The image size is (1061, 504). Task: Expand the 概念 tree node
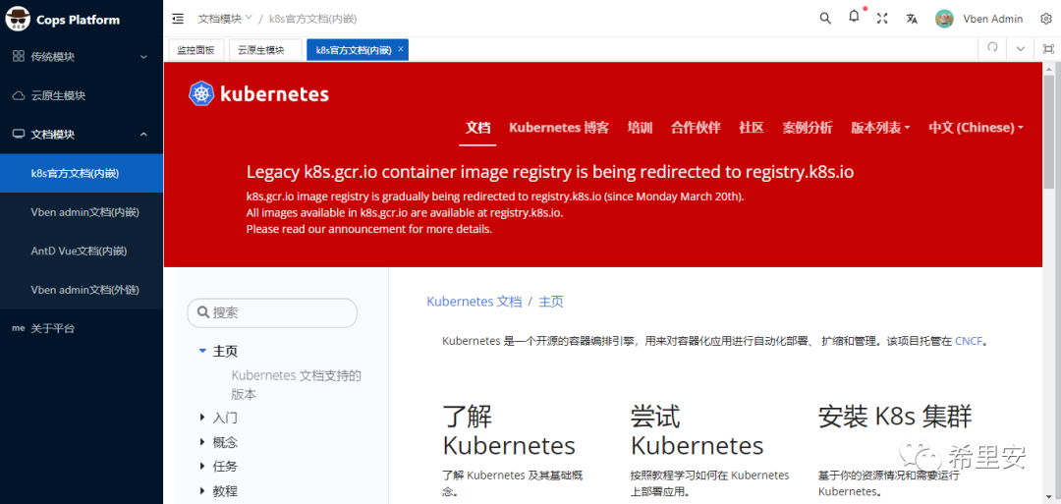pos(202,442)
